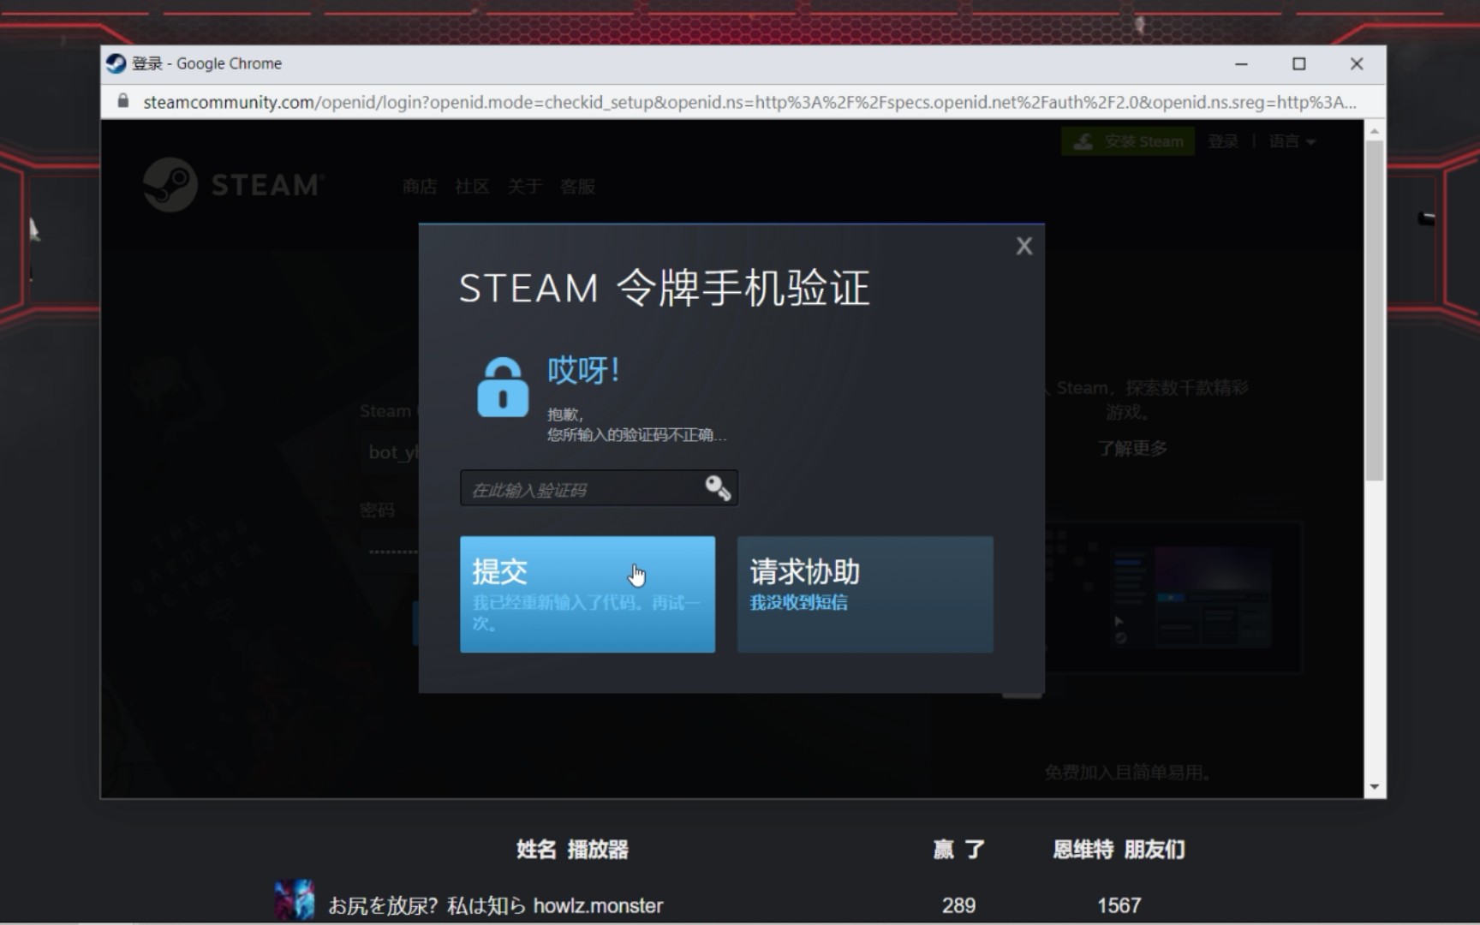The height and width of the screenshot is (925, 1480).
Task: Click the Steam favicon in Chrome title bar
Action: 116,63
